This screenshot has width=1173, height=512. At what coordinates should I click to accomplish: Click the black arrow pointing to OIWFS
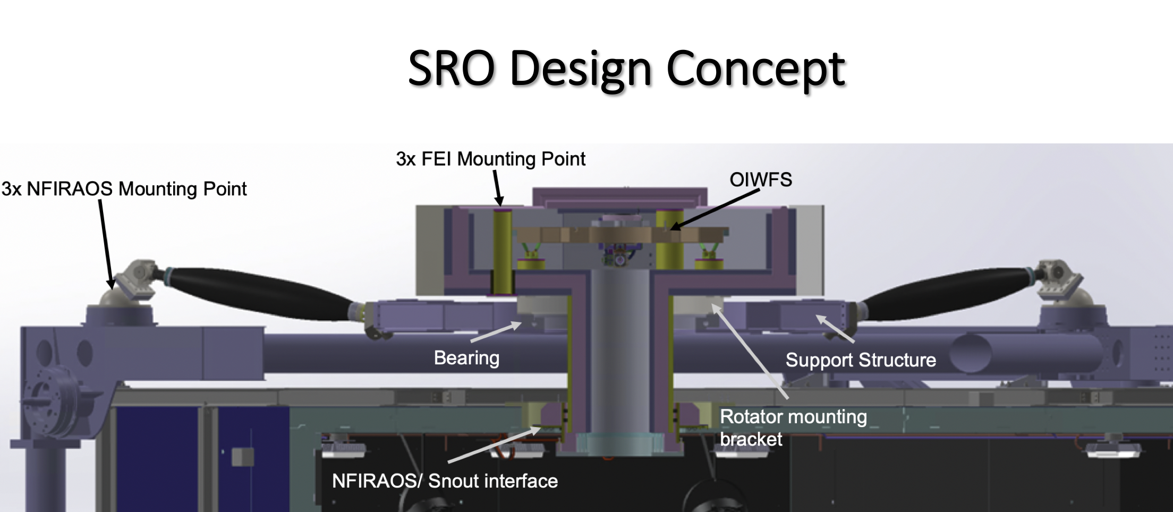[715, 210]
